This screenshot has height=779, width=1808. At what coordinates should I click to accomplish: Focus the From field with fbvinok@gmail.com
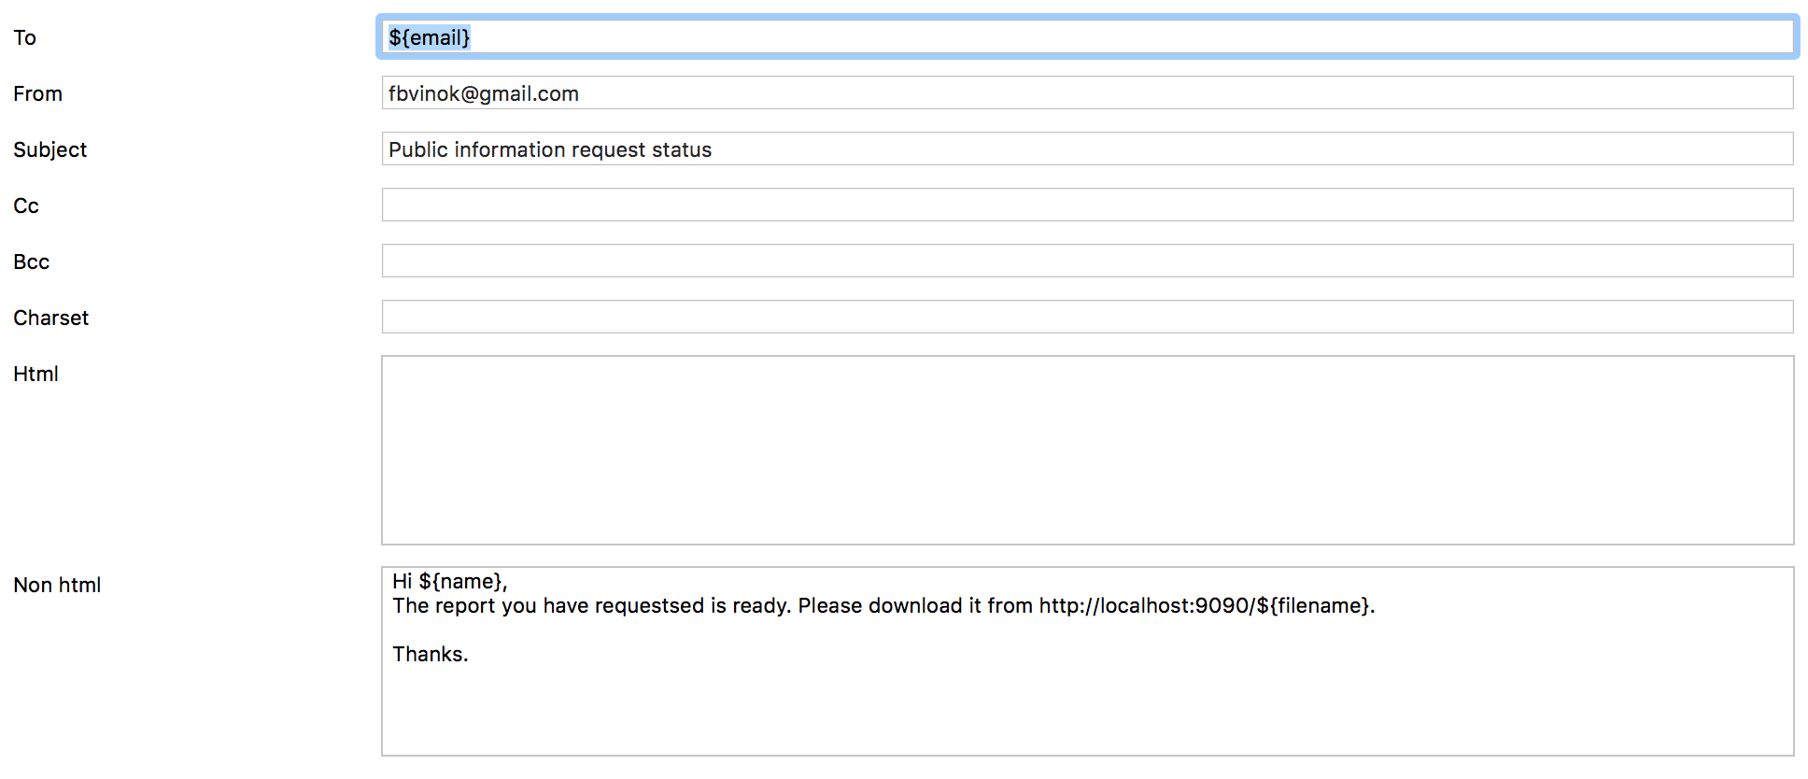pos(1087,93)
